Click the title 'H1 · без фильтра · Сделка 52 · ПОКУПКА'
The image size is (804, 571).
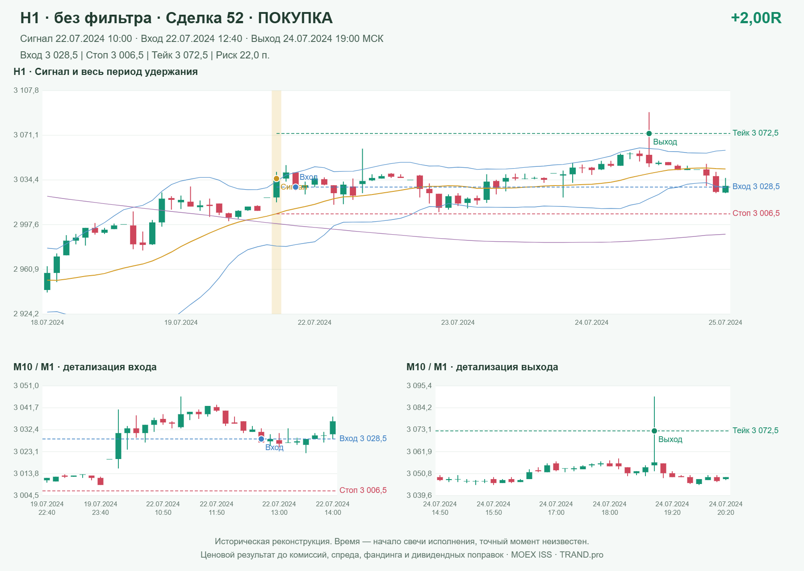click(176, 18)
